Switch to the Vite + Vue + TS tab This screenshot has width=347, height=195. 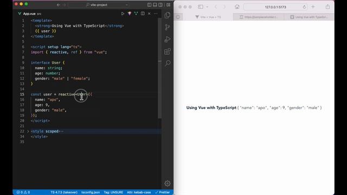[x=208, y=17]
